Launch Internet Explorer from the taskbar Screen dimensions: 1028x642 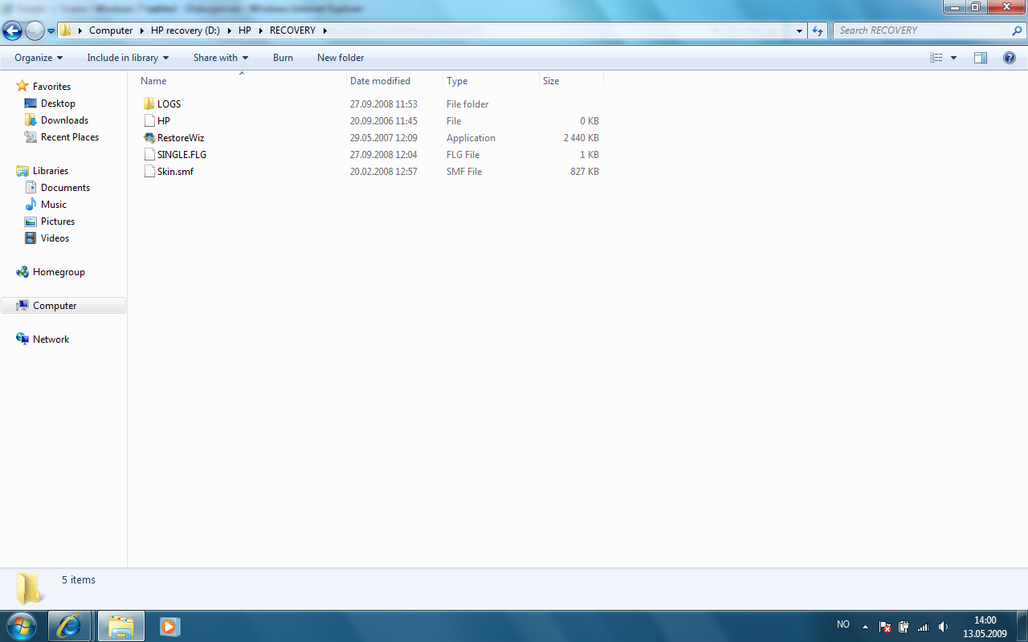point(70,626)
